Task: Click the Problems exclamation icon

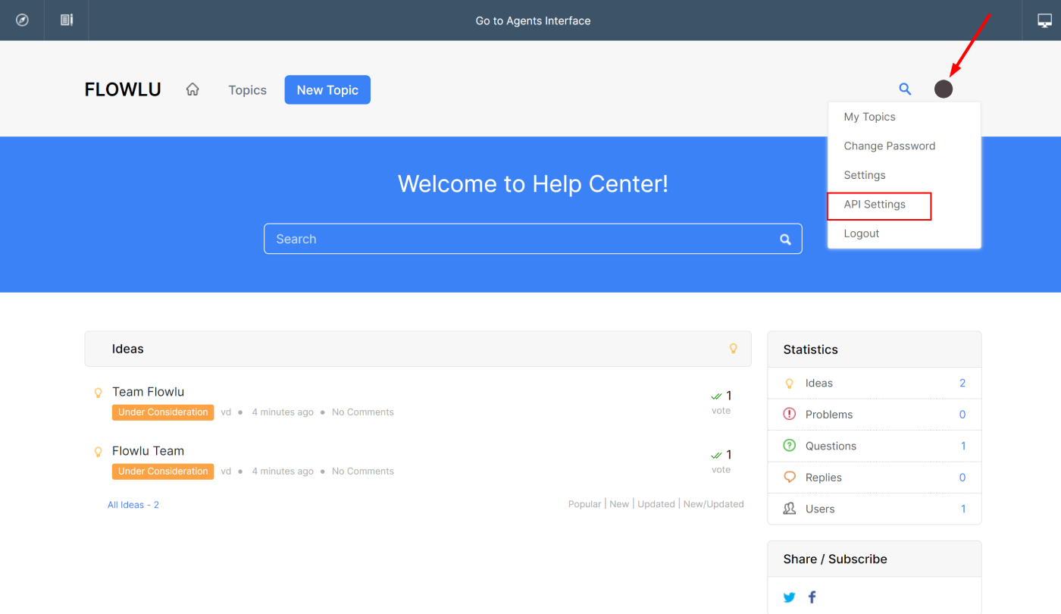Action: [x=789, y=414]
